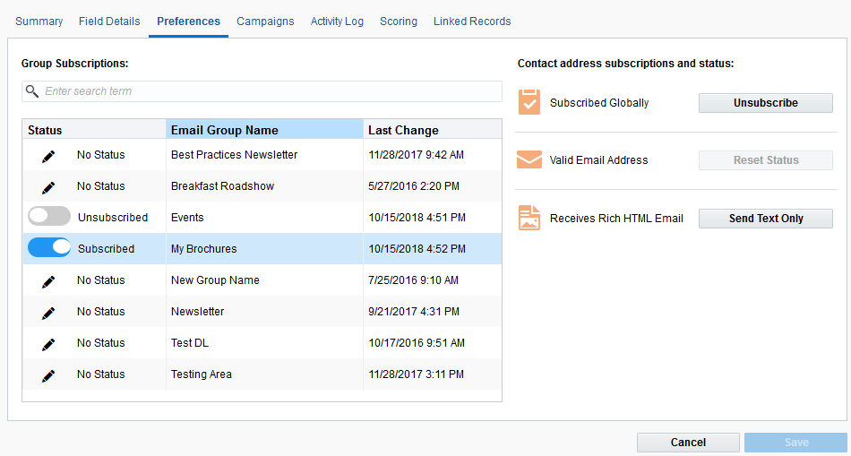Turn off the My Brochures subscription
The height and width of the screenshot is (456, 851).
point(49,248)
